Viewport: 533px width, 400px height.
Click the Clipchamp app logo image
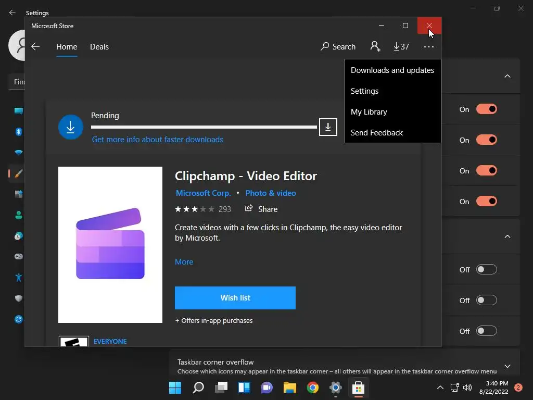pyautogui.click(x=110, y=245)
